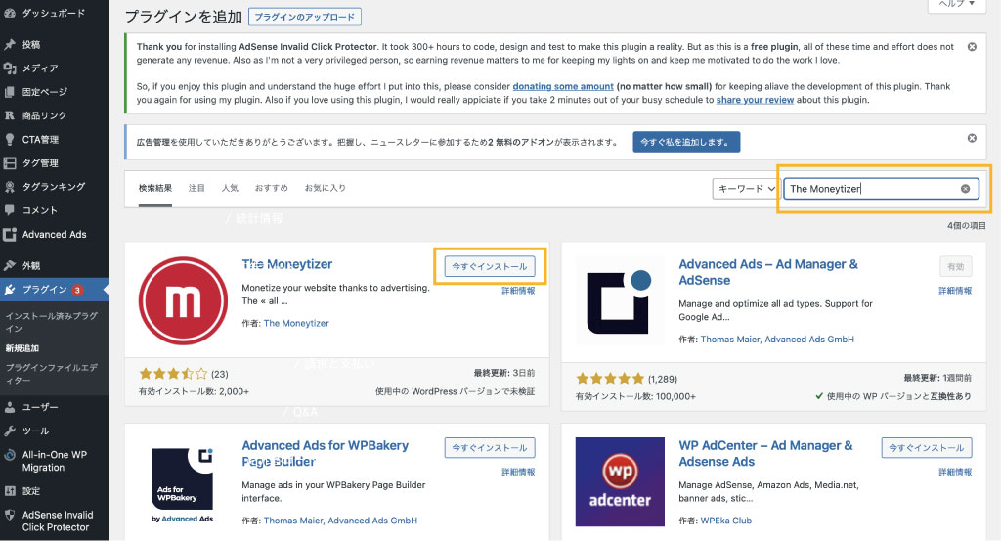1001x544 pixels.
Task: Open the 設定 settings icon
Action: [x=10, y=491]
